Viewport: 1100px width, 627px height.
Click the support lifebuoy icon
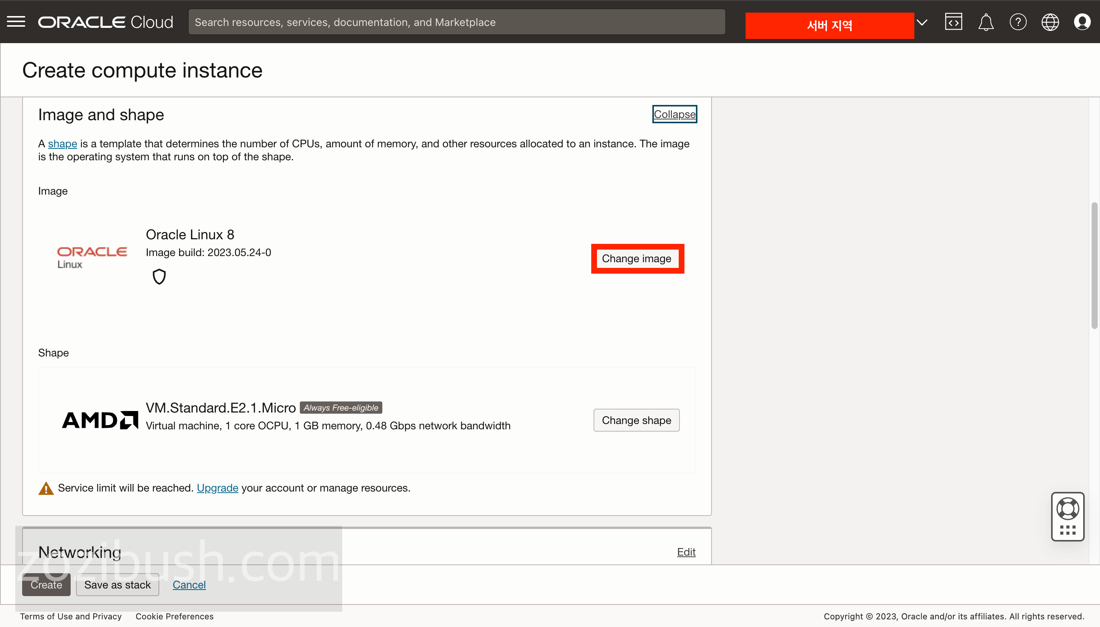click(1068, 509)
